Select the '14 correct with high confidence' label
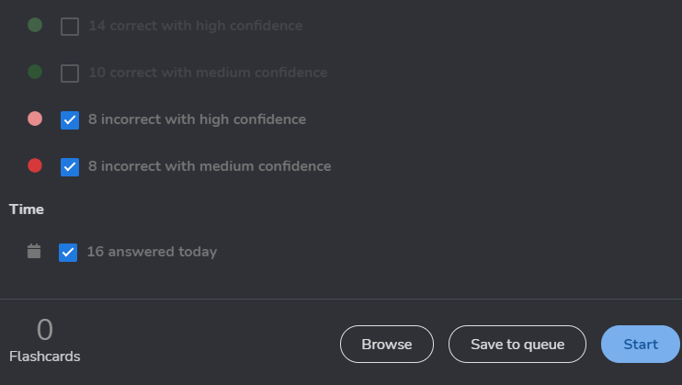The width and height of the screenshot is (682, 385). [195, 26]
